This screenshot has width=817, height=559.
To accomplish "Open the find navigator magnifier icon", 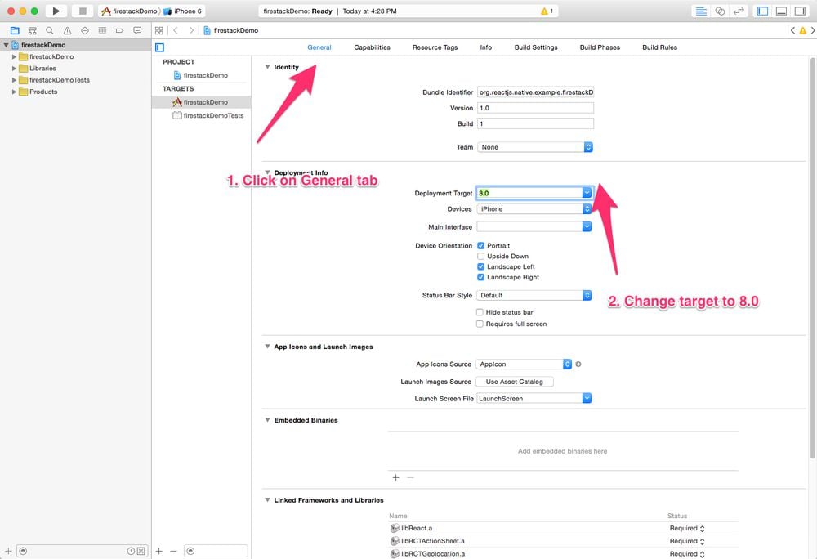I will (x=50, y=31).
